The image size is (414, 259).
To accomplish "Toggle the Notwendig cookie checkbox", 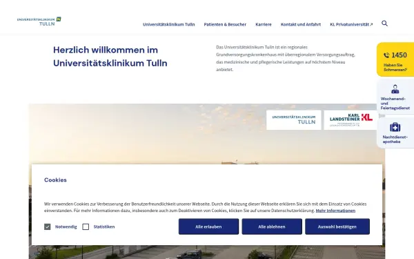I will [x=47, y=227].
